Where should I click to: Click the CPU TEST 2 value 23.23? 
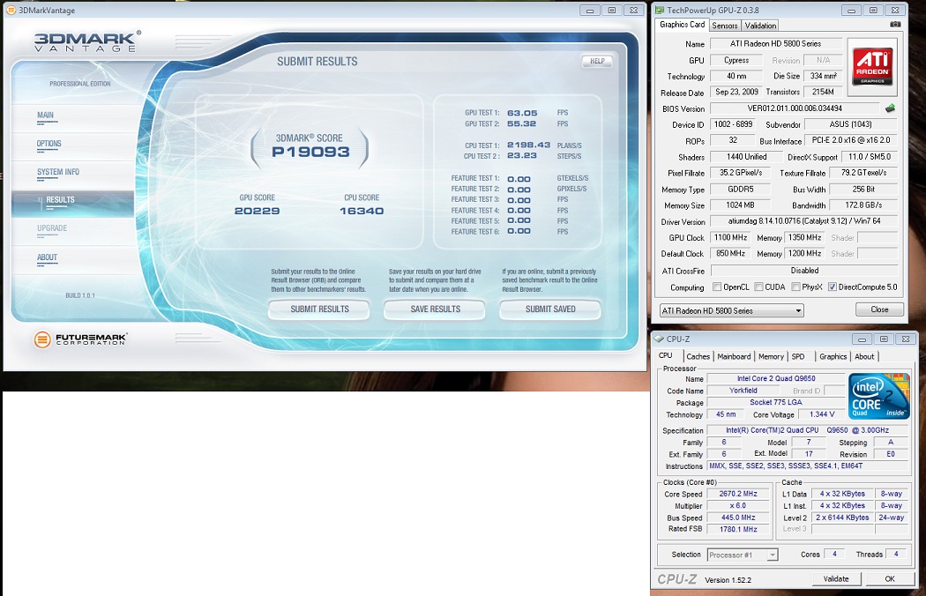[522, 156]
